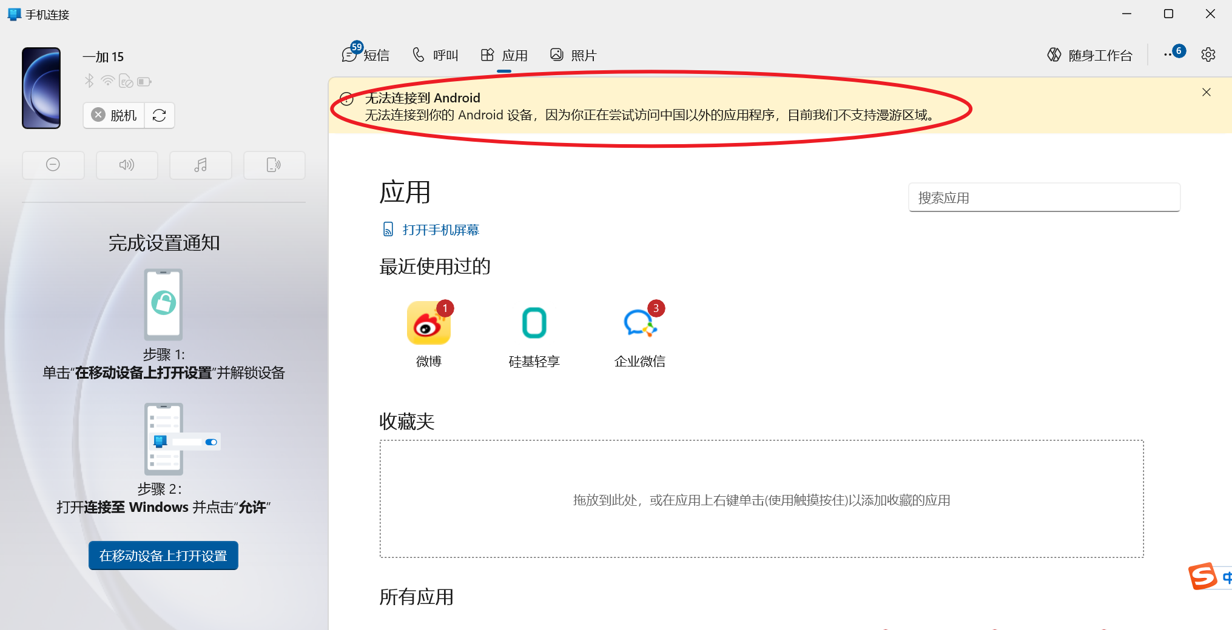The height and width of the screenshot is (630, 1232).
Task: Launch the 企业微信 app
Action: tap(640, 334)
